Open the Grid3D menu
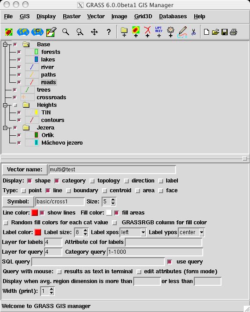This screenshot has height=312, width=250. click(143, 16)
